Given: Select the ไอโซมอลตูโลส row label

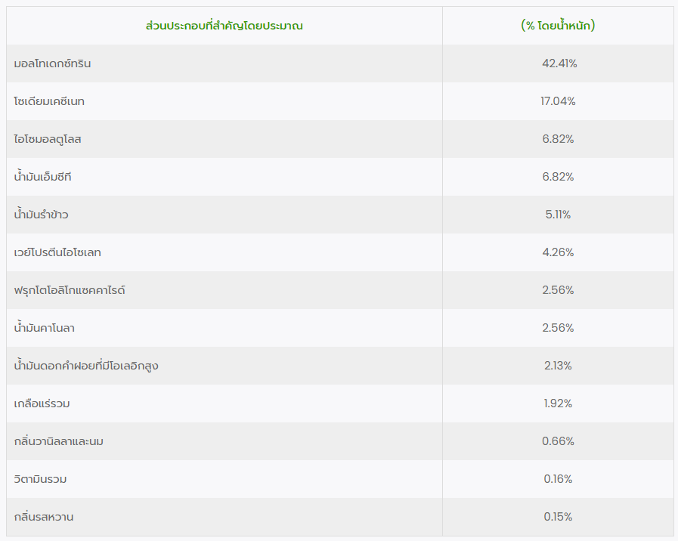Looking at the screenshot, I should [48, 139].
